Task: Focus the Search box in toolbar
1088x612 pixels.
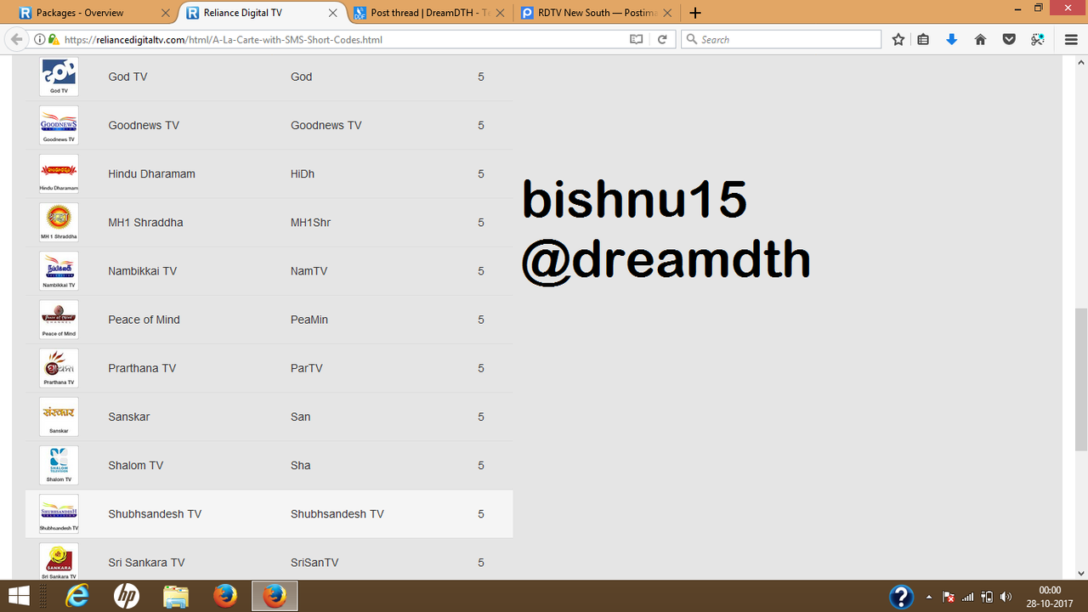Action: pyautogui.click(x=781, y=39)
